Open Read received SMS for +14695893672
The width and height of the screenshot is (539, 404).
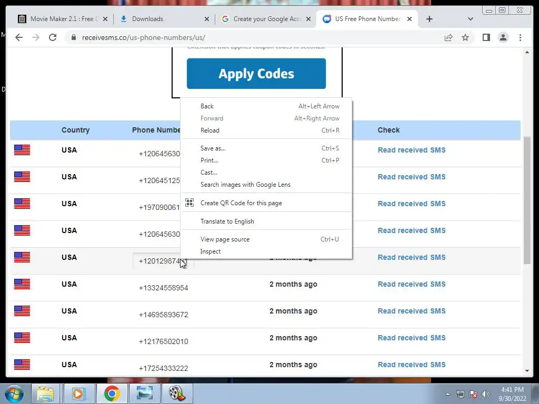412,311
